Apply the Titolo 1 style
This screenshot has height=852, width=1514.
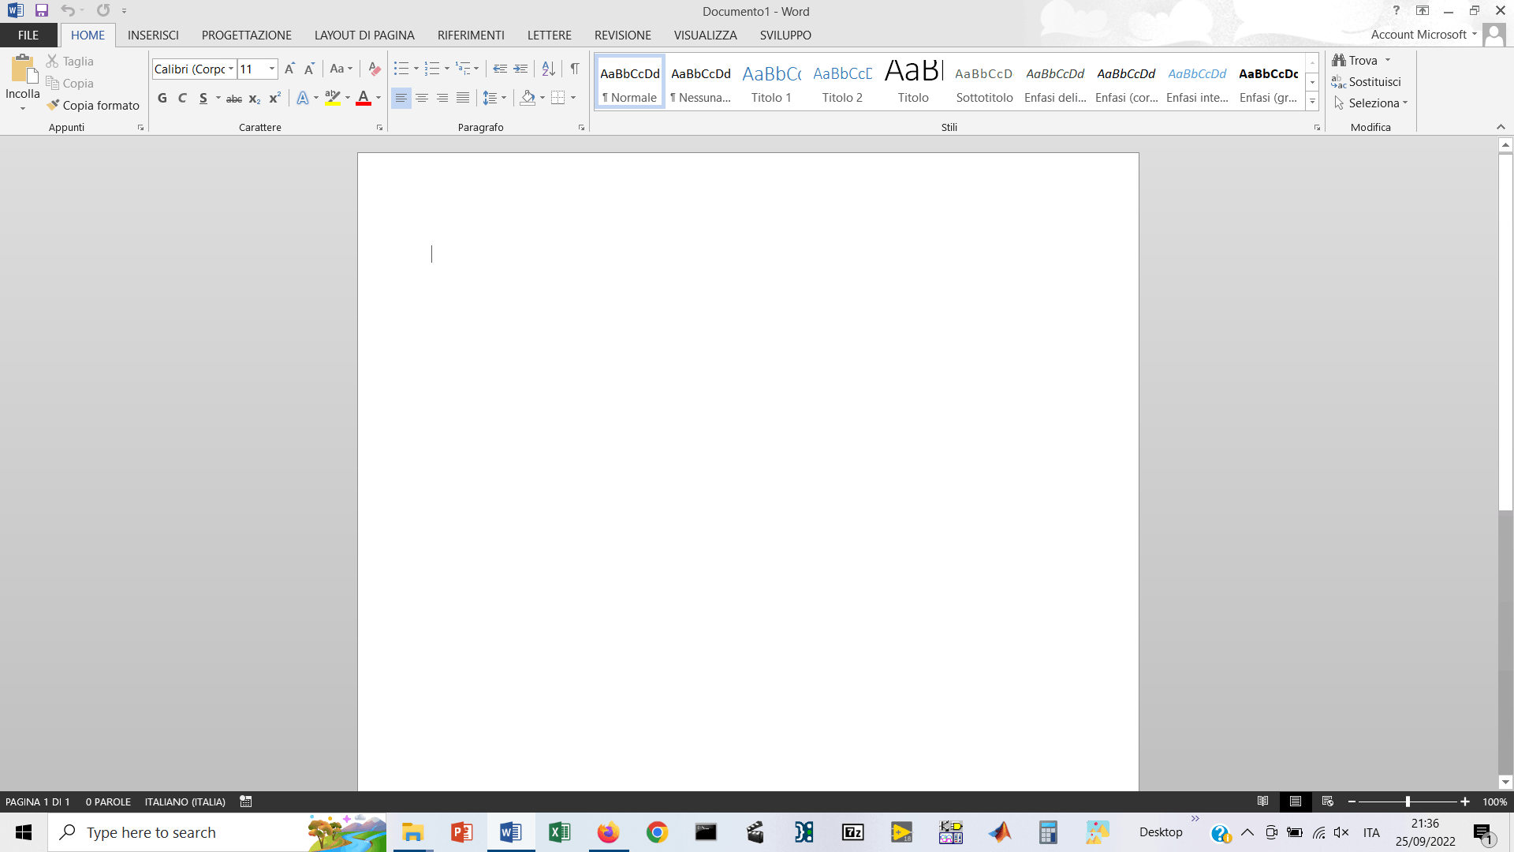(x=771, y=83)
